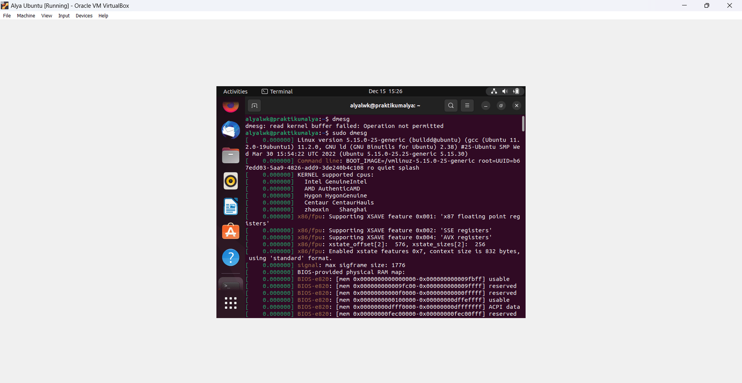The height and width of the screenshot is (383, 742).
Task: Close the VirtualBox window
Action: point(730,5)
